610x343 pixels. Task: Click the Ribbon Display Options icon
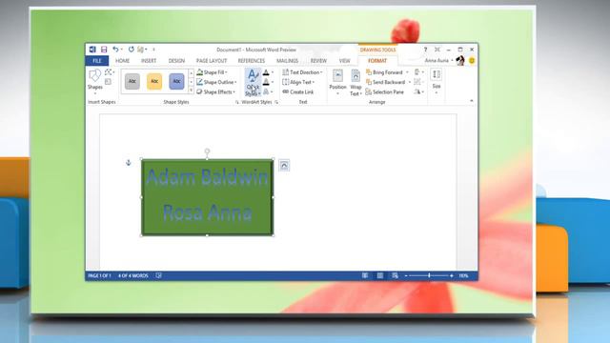tap(437, 50)
